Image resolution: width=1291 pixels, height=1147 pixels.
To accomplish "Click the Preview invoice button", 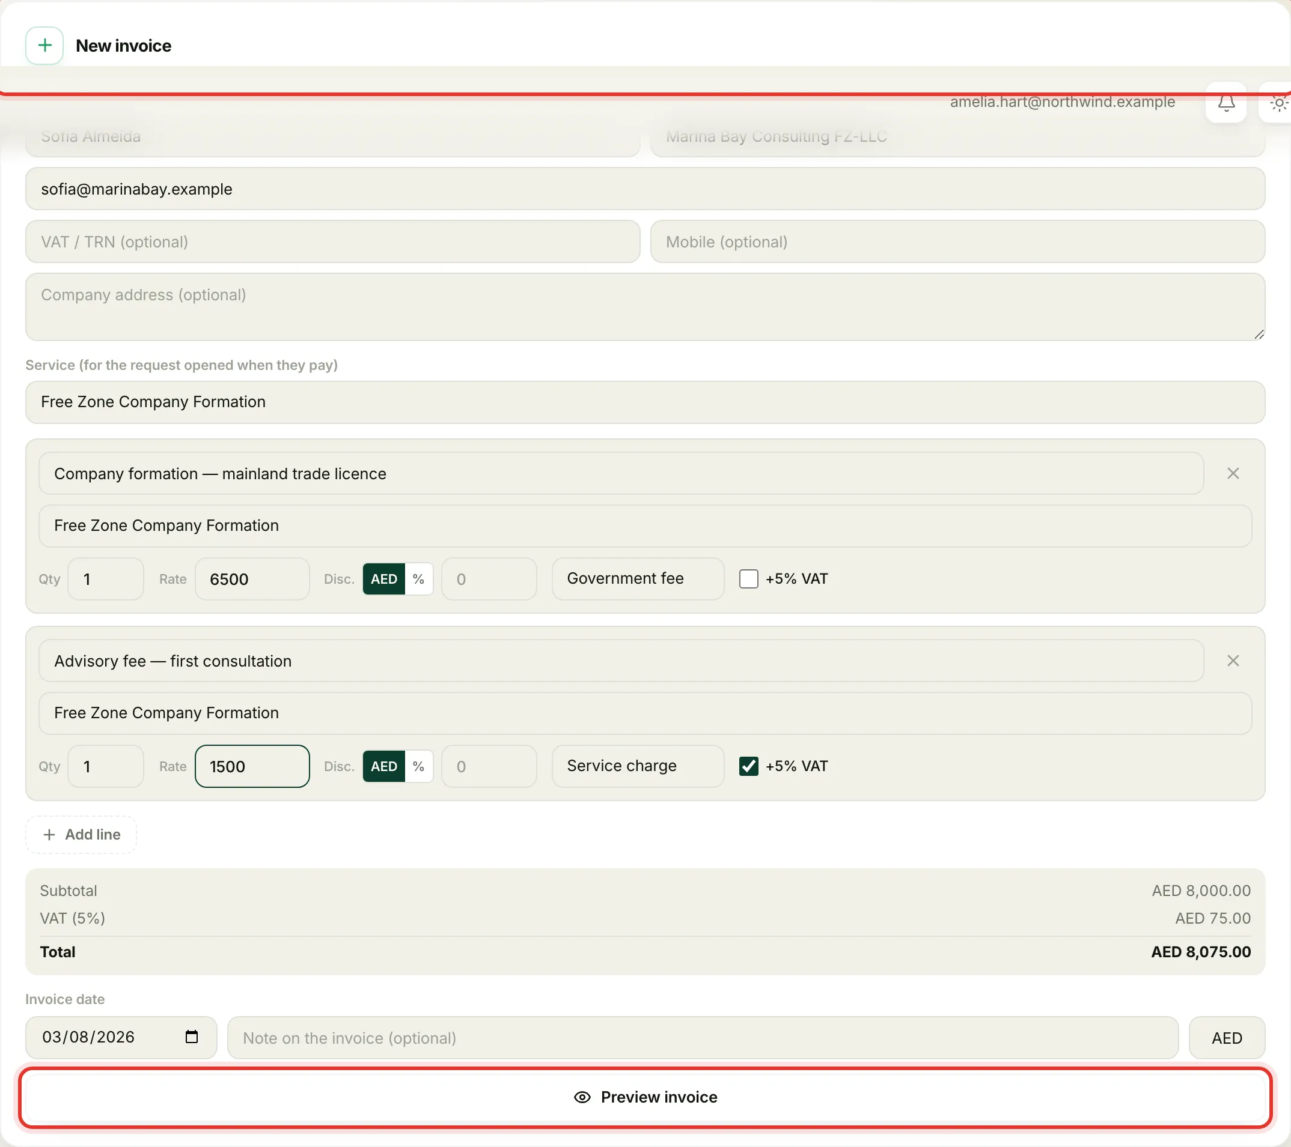I will pyautogui.click(x=645, y=1097).
